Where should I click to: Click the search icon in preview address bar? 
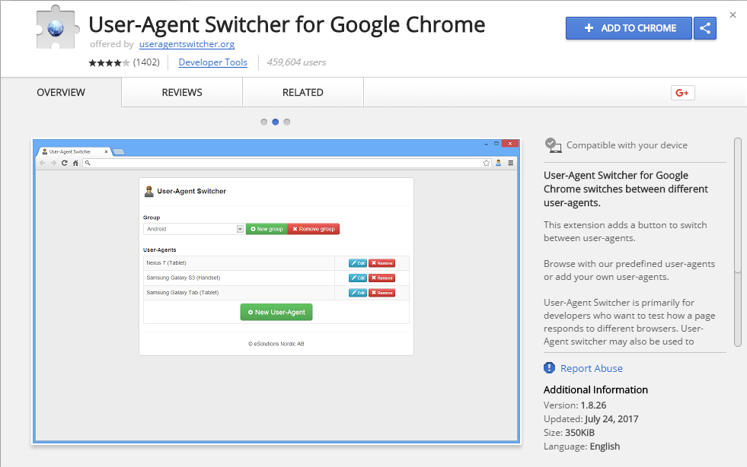(x=88, y=163)
